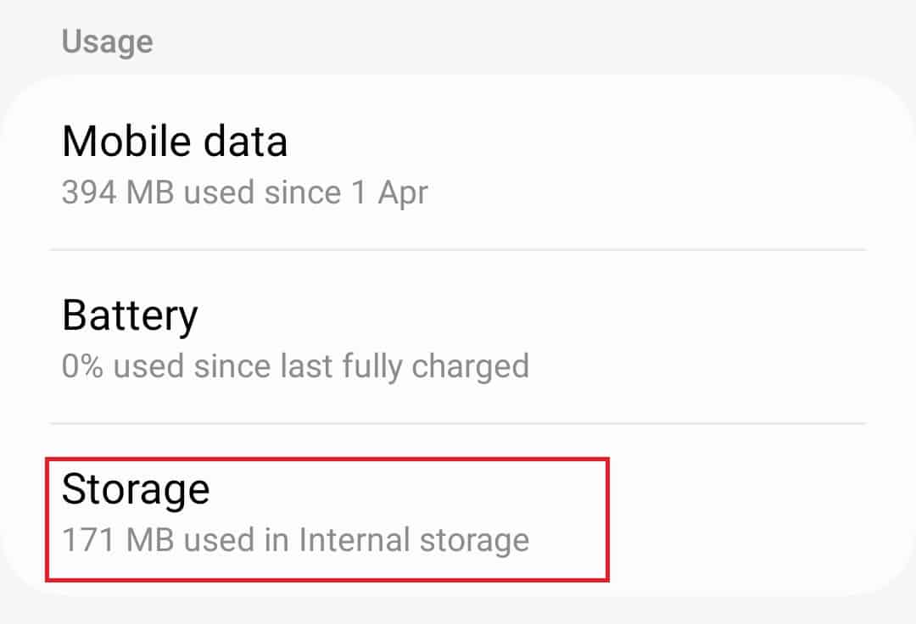Viewport: 916px width, 624px height.
Task: Tap "0% used since last fully charged"
Action: click(x=295, y=366)
